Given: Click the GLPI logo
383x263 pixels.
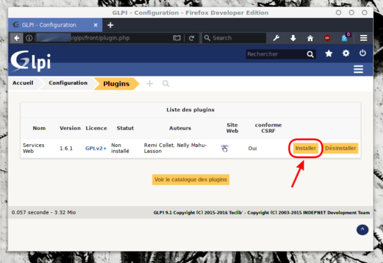Looking at the screenshot, I should point(31,61).
